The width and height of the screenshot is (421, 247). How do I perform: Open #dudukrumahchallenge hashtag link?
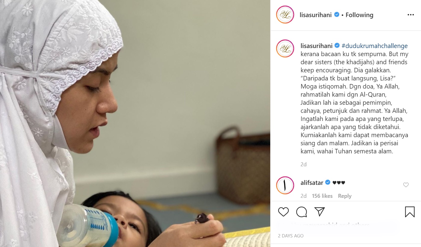pyautogui.click(x=375, y=46)
